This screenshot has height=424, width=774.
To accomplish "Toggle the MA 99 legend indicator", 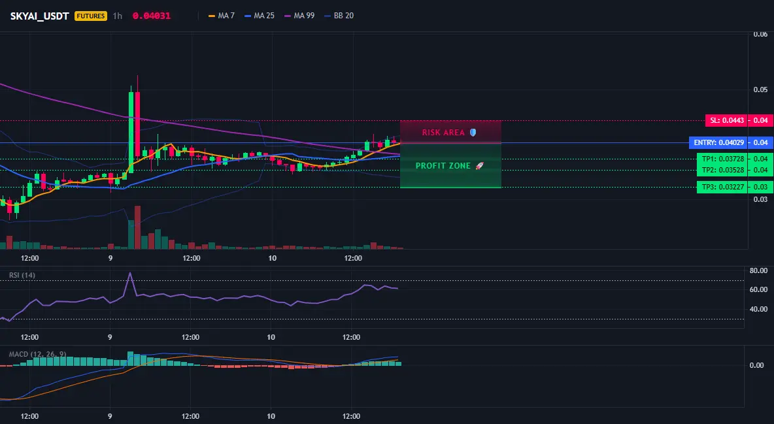I will coord(299,16).
